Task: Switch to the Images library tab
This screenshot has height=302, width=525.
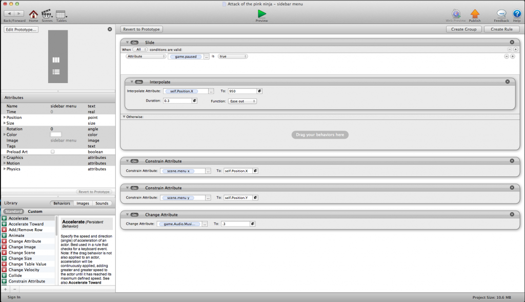Action: (x=83, y=203)
